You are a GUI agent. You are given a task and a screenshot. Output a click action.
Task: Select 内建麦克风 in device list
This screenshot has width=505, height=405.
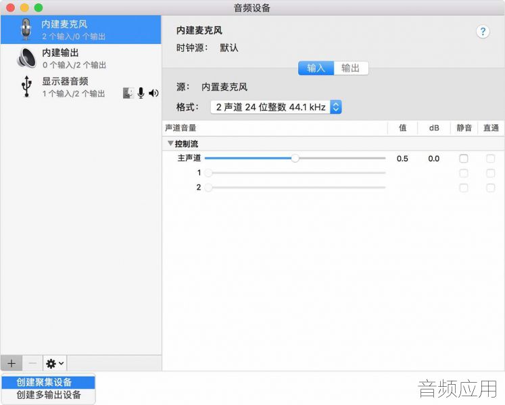81,30
